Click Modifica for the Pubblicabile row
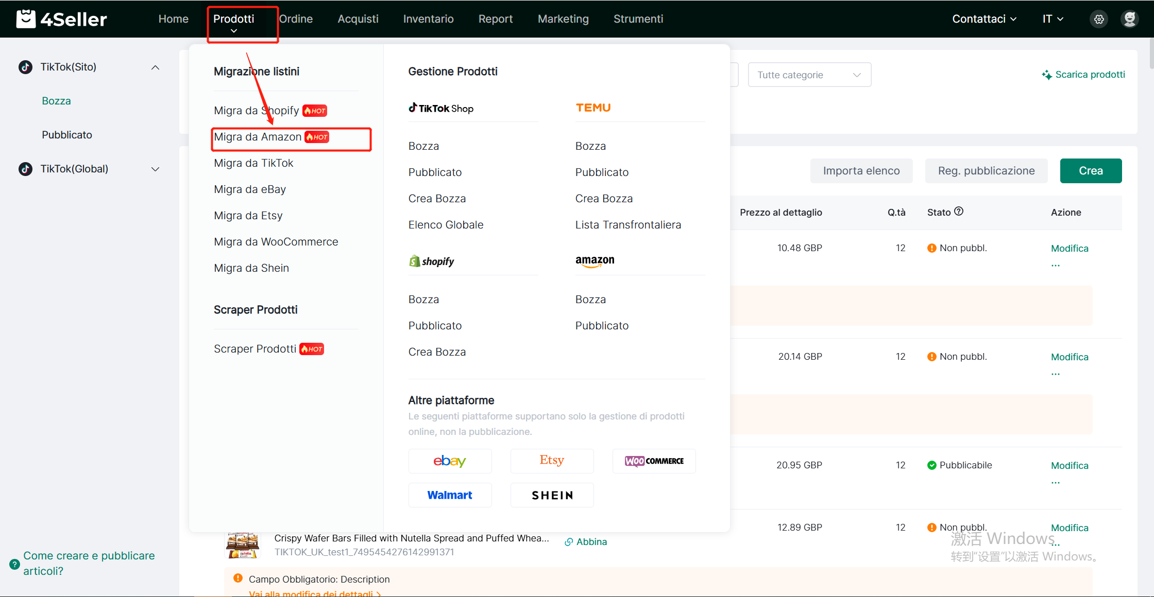Image resolution: width=1154 pixels, height=597 pixels. point(1070,466)
